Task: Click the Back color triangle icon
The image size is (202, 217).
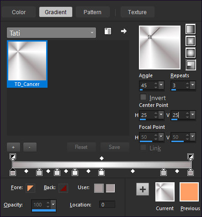Action: coord(63,188)
